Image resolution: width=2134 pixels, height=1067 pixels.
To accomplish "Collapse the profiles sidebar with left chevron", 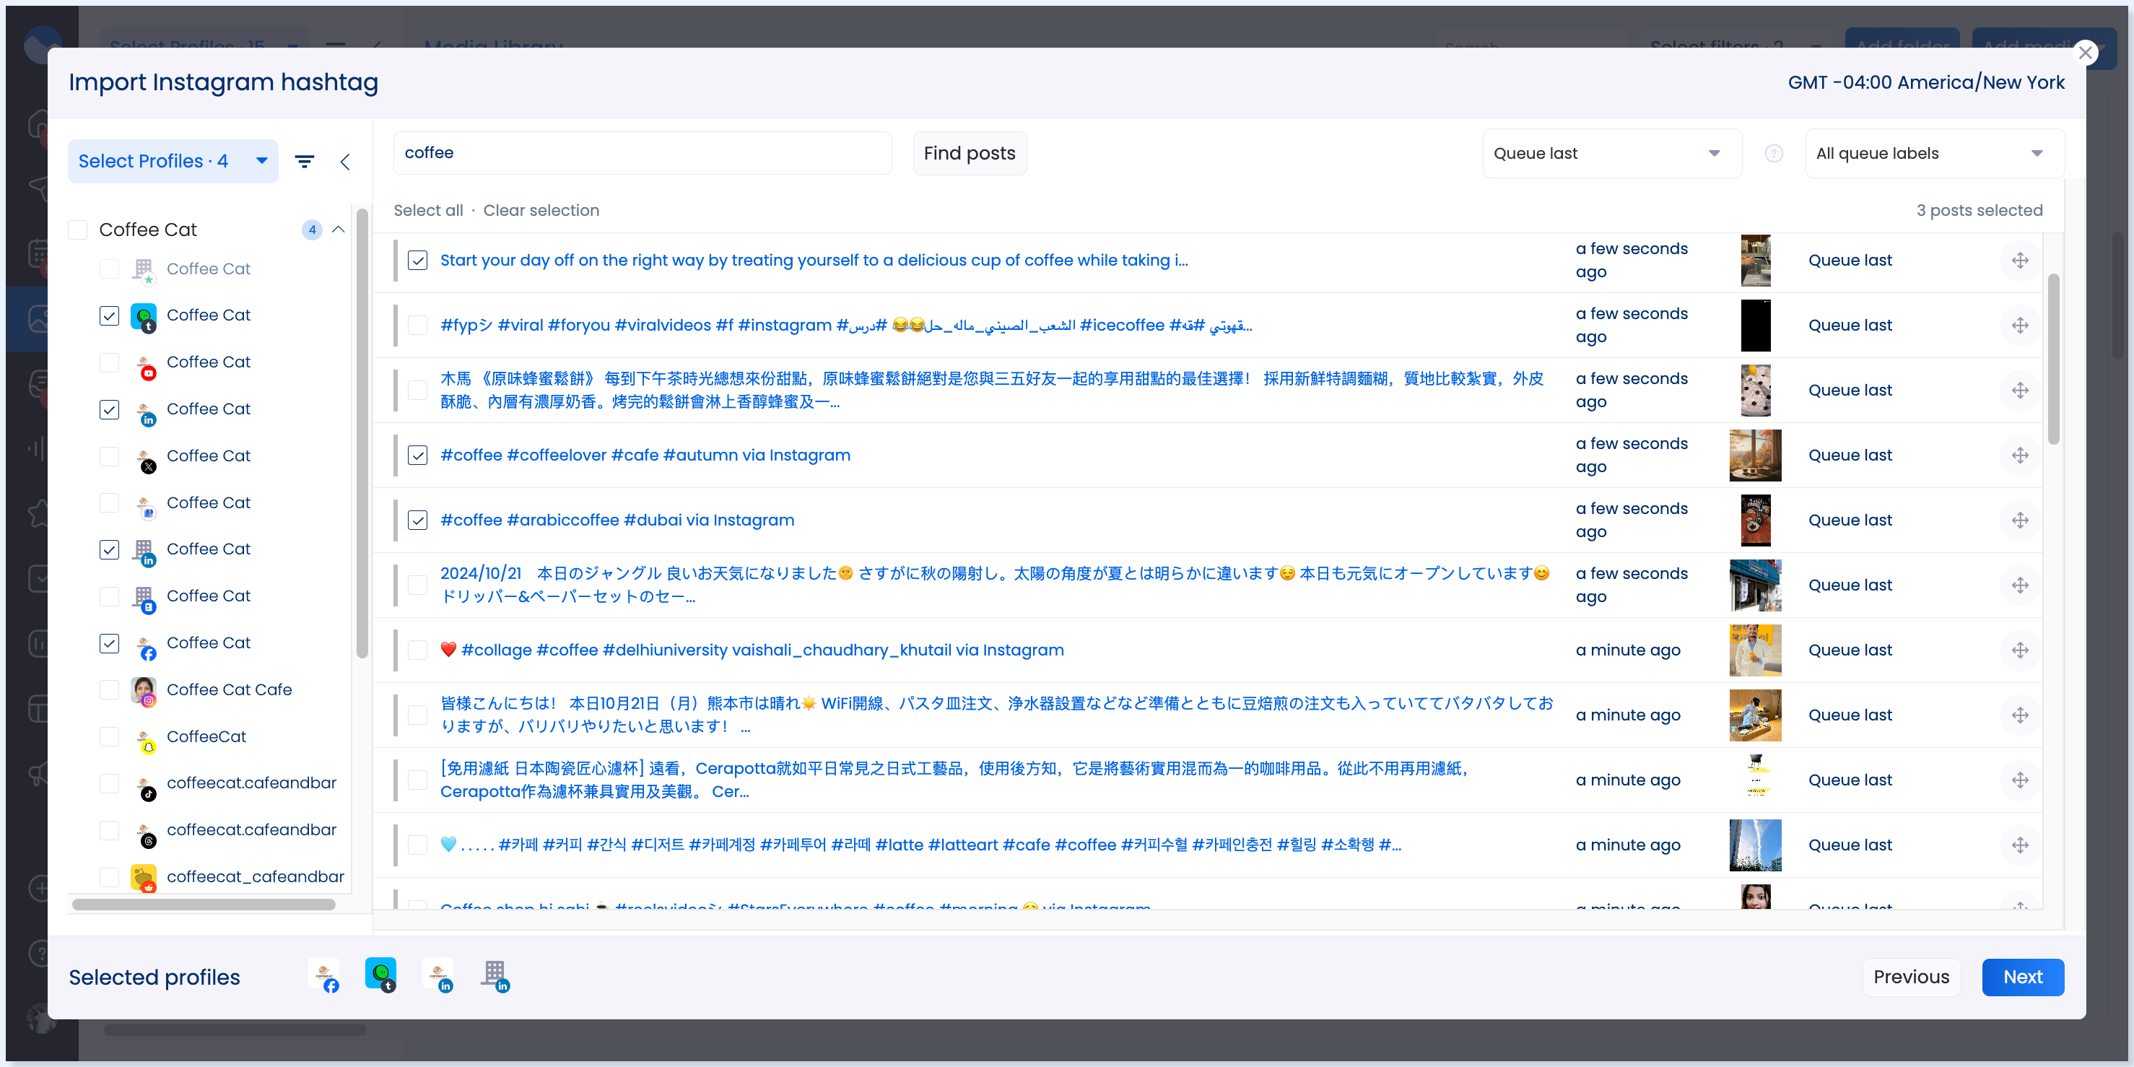I will point(344,162).
